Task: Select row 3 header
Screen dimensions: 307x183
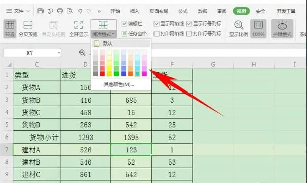Action: click(7, 100)
